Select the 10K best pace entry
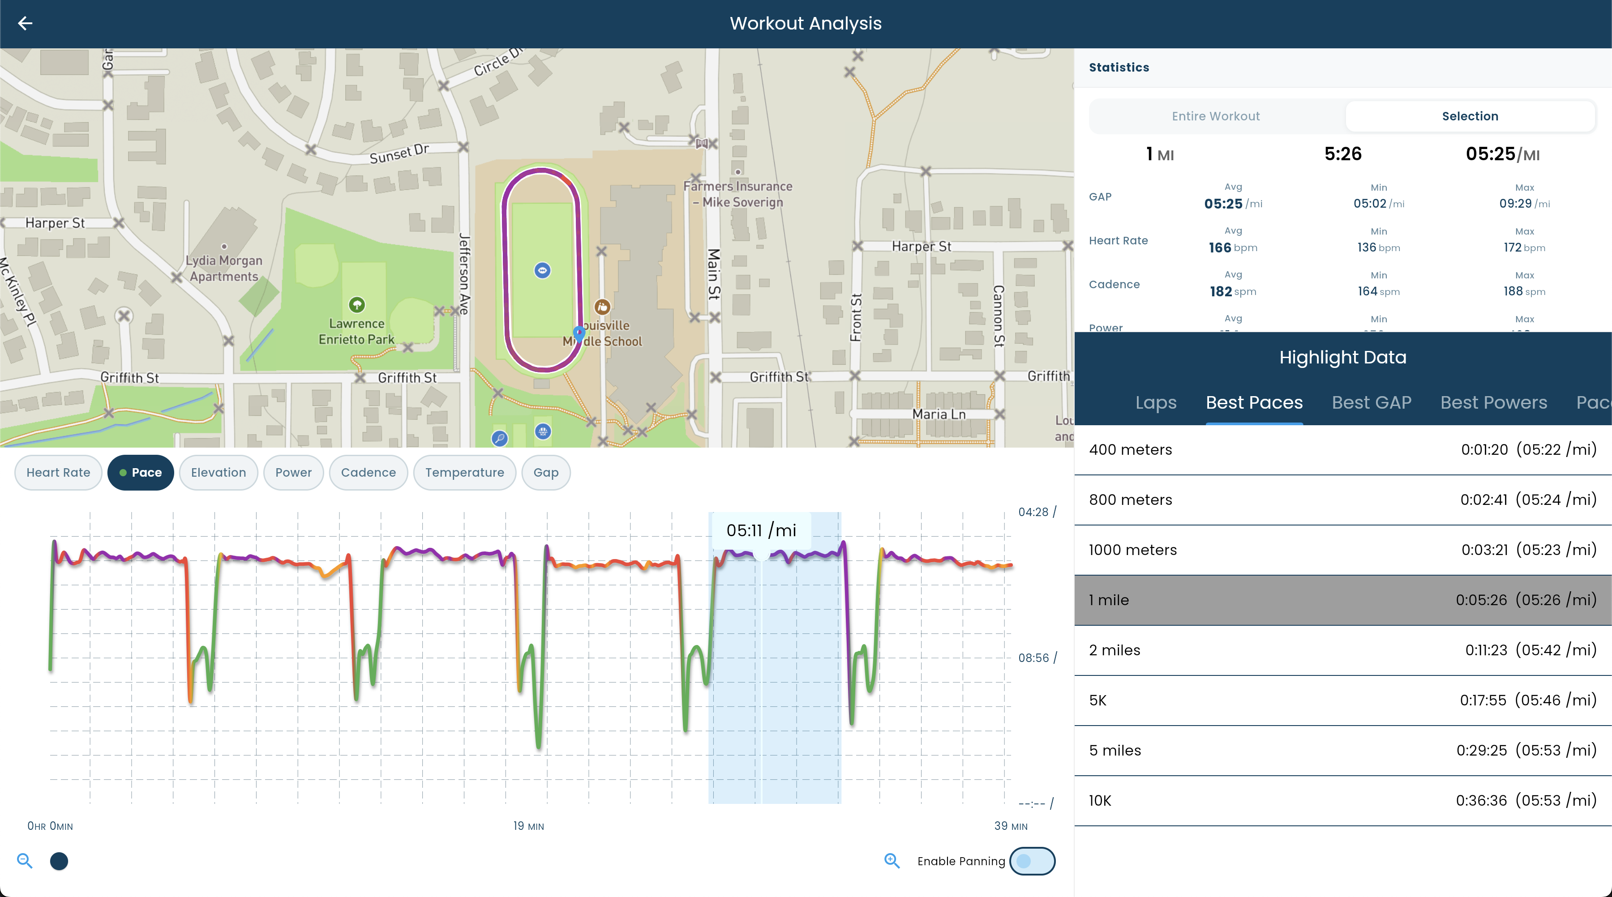This screenshot has height=897, width=1612. [1342, 801]
